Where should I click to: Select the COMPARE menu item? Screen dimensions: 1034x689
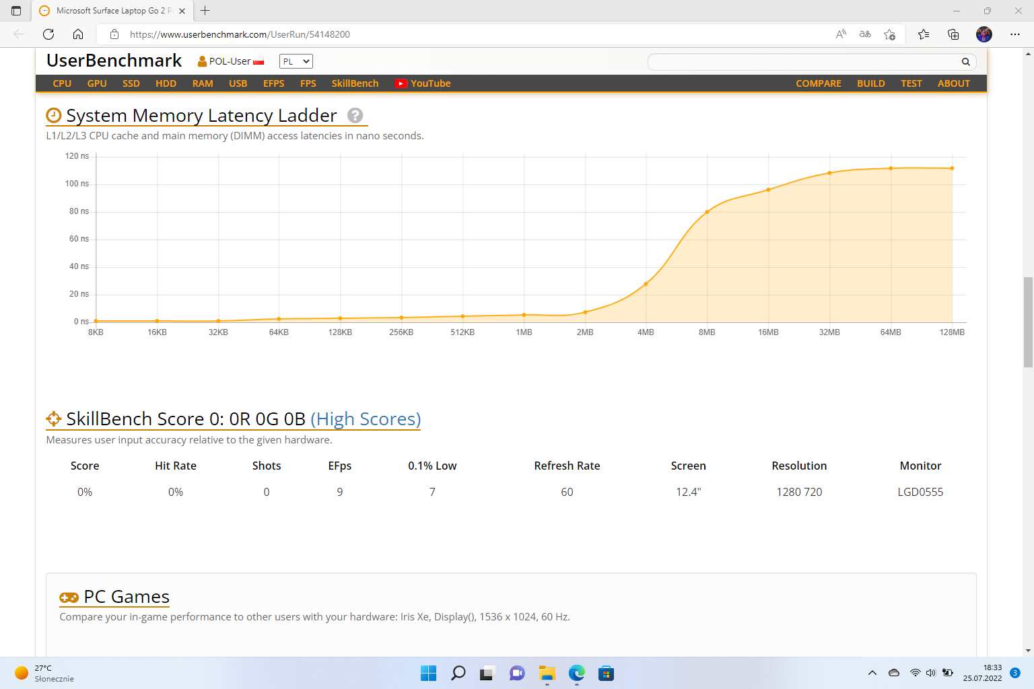pyautogui.click(x=819, y=83)
